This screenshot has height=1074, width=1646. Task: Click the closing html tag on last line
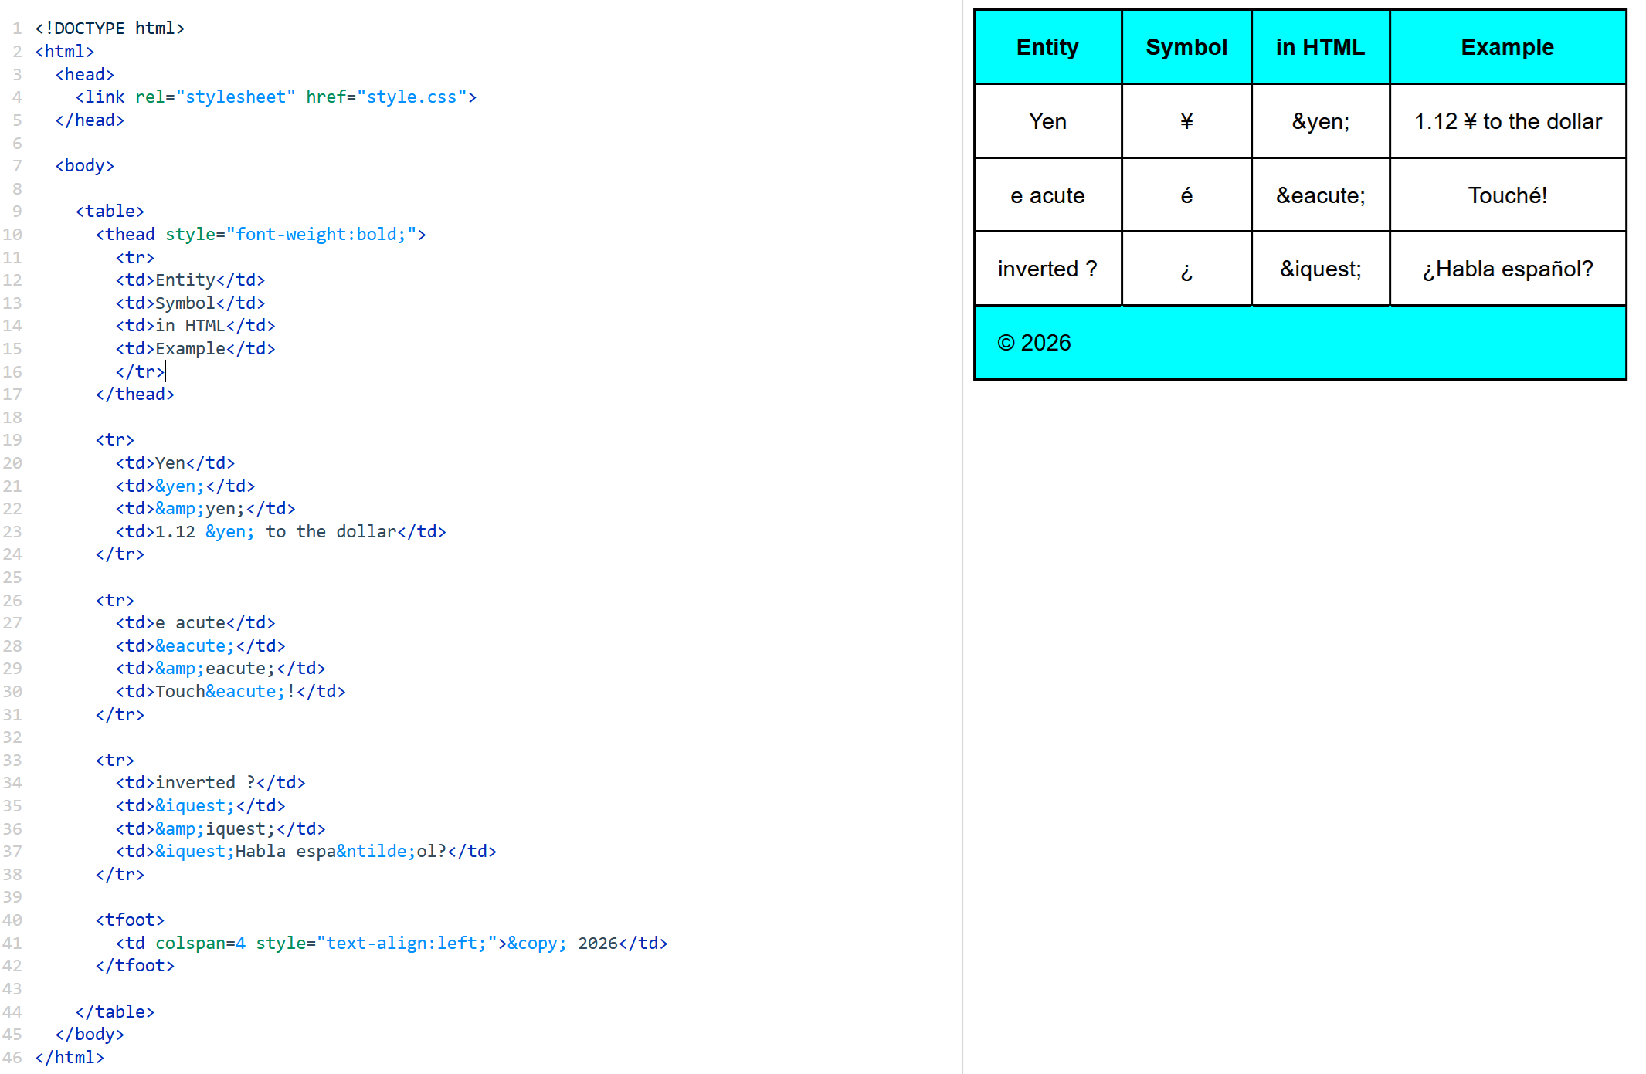click(70, 1058)
